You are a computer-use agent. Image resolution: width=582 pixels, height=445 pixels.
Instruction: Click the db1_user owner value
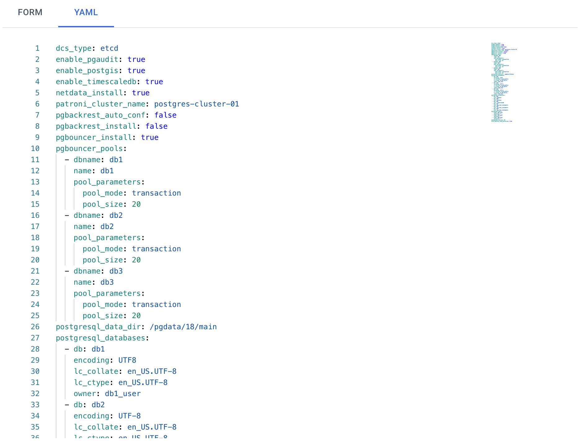pyautogui.click(x=123, y=394)
